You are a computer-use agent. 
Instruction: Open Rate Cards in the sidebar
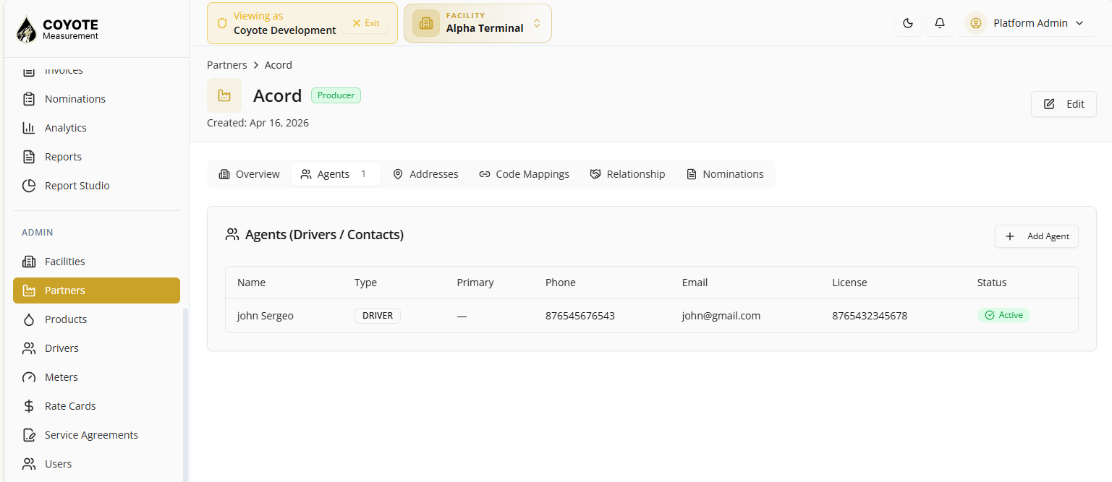coord(96,406)
